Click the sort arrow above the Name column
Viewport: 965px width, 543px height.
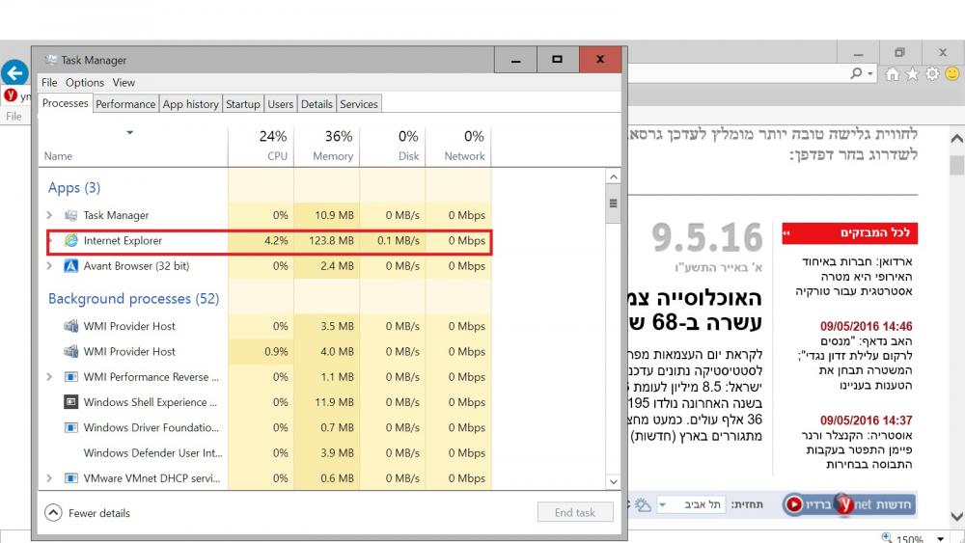(130, 133)
